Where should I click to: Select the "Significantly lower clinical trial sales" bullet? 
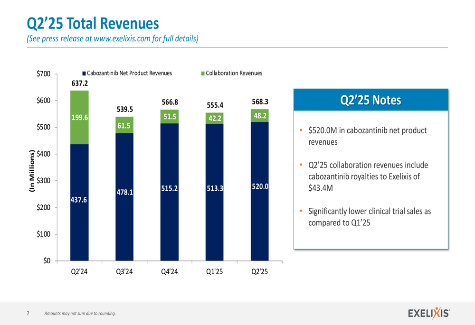370,217
